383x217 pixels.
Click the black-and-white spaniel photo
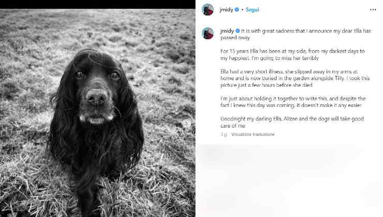(x=98, y=113)
